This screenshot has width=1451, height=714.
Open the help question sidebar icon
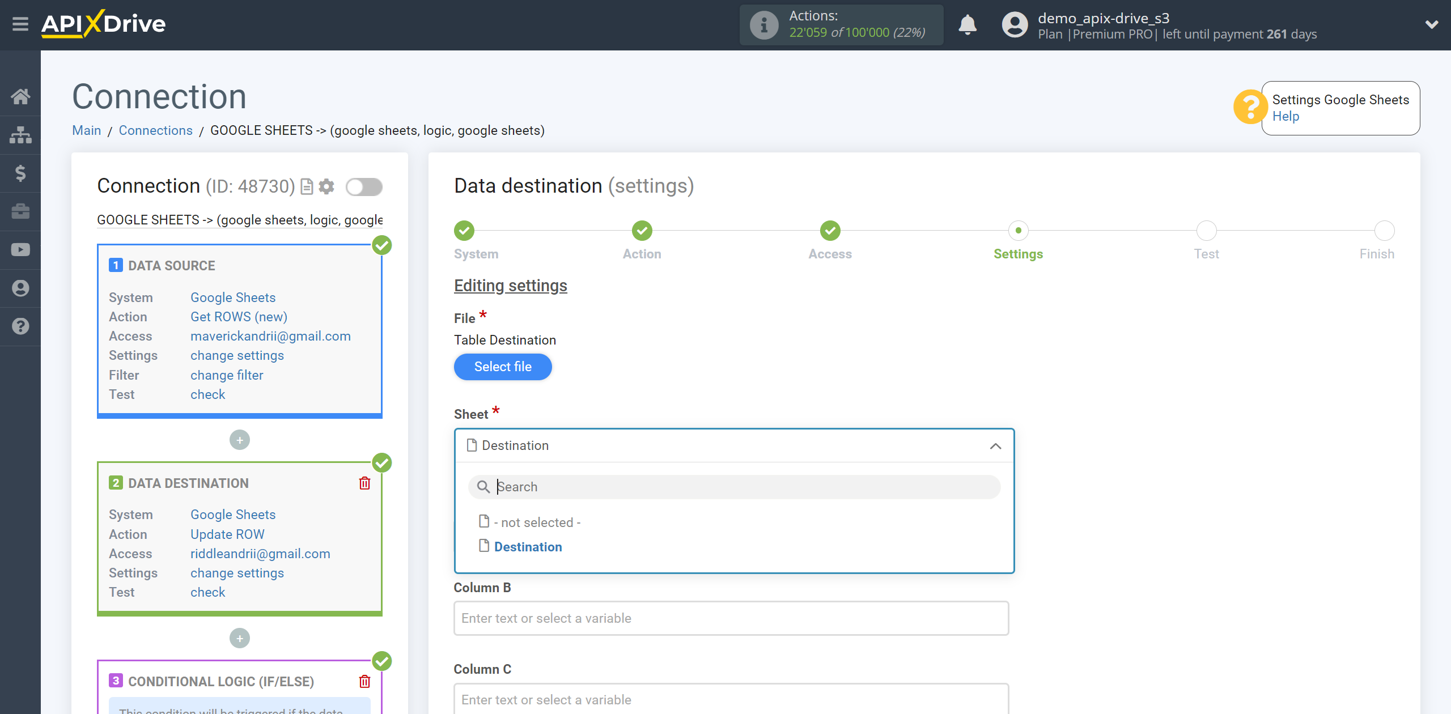point(20,326)
